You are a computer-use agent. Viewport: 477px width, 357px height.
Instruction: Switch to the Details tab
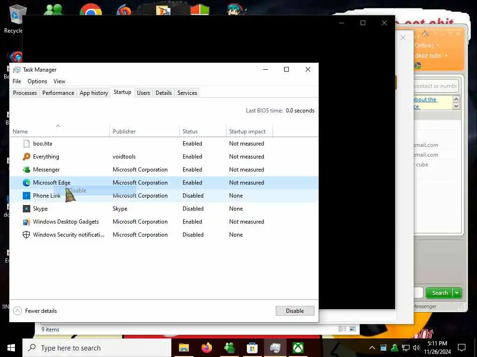[x=164, y=93]
